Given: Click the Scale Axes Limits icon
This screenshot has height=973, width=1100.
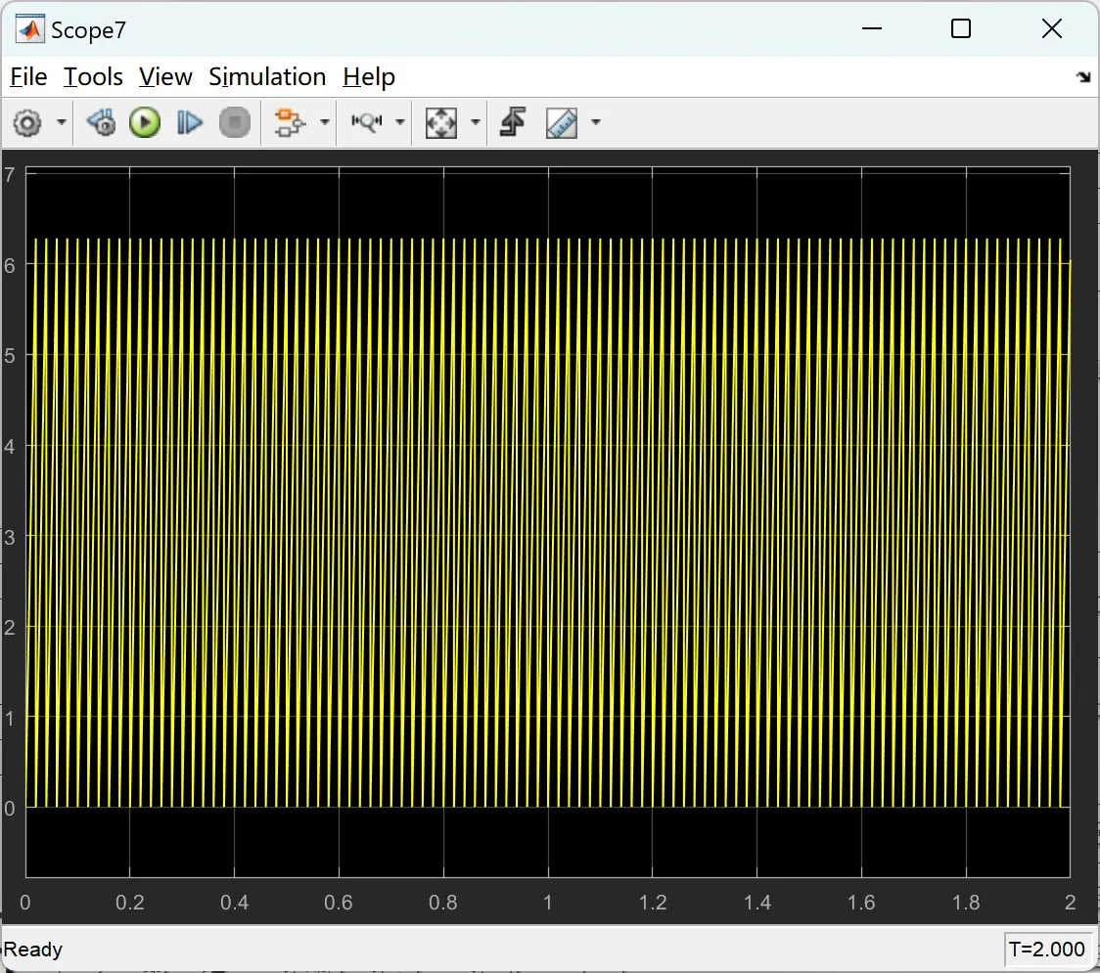Looking at the screenshot, I should point(441,122).
